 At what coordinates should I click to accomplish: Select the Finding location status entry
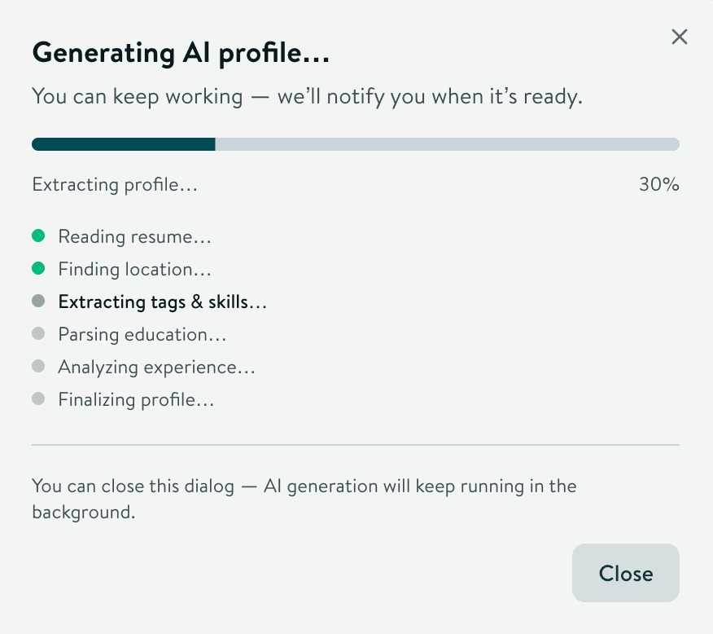click(x=134, y=269)
